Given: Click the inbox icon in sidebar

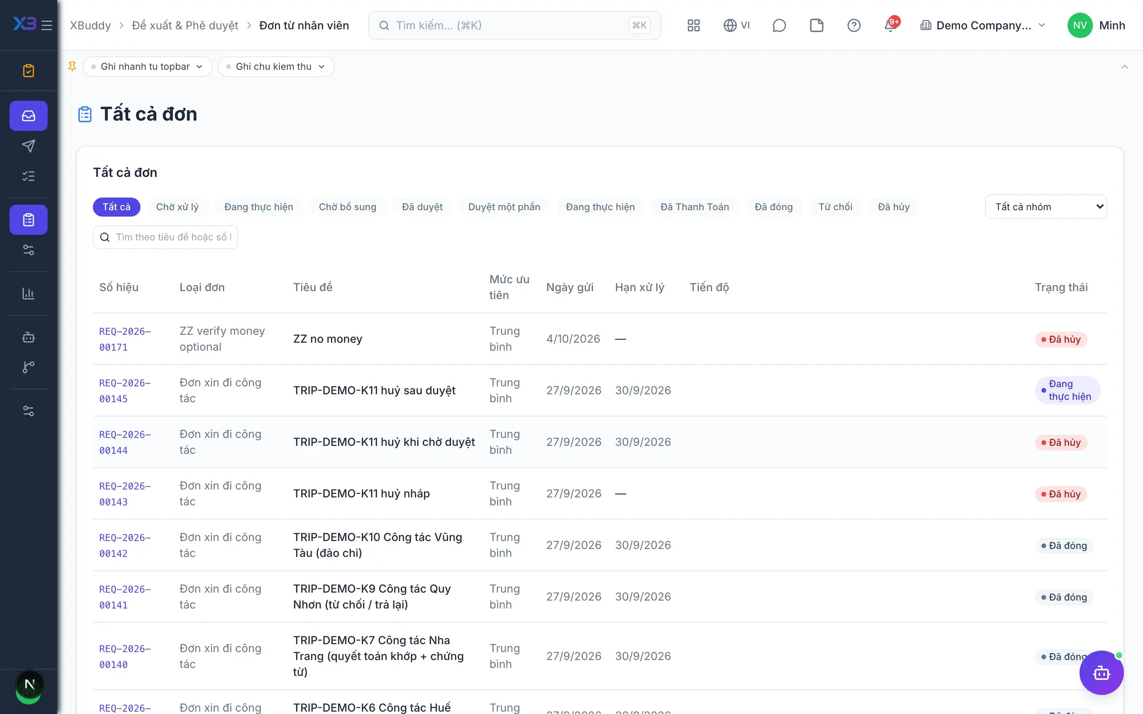Looking at the screenshot, I should point(28,116).
